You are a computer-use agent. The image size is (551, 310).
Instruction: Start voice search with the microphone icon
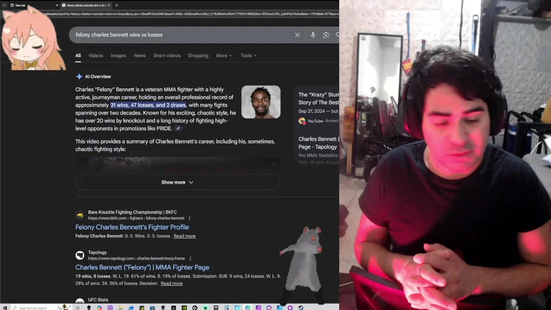313,35
